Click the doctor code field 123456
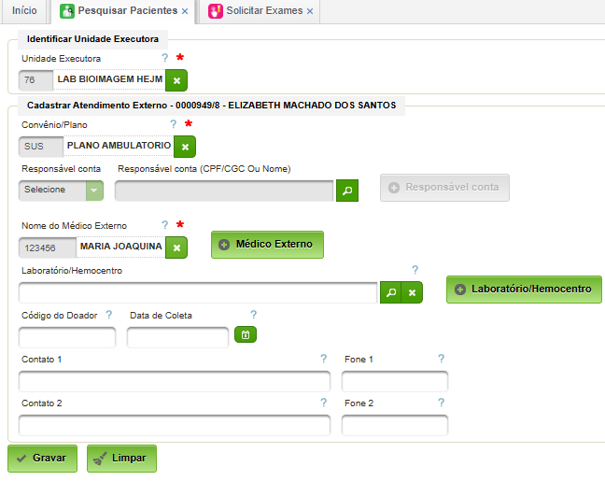This screenshot has height=481, width=605. coord(48,248)
